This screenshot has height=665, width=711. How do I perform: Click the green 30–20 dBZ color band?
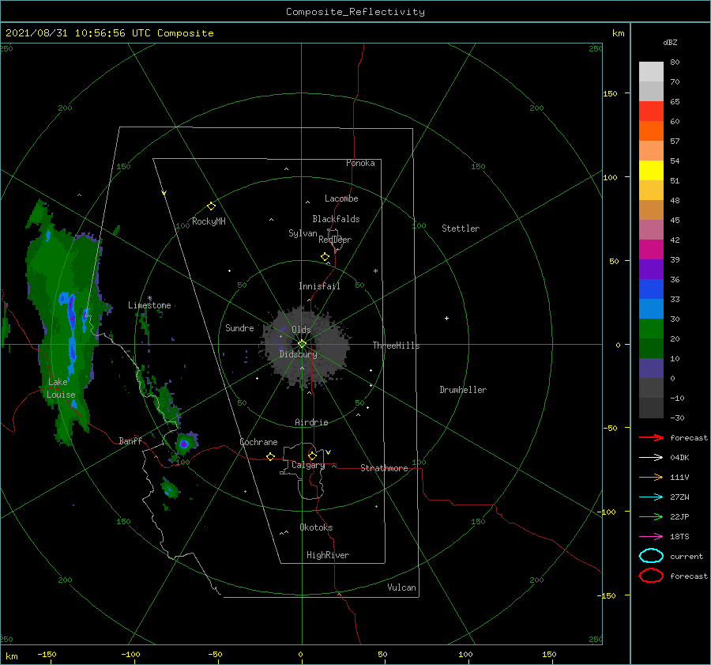point(651,329)
